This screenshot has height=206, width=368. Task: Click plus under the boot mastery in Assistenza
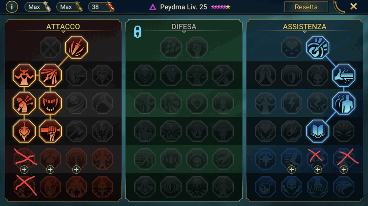tap(291, 169)
